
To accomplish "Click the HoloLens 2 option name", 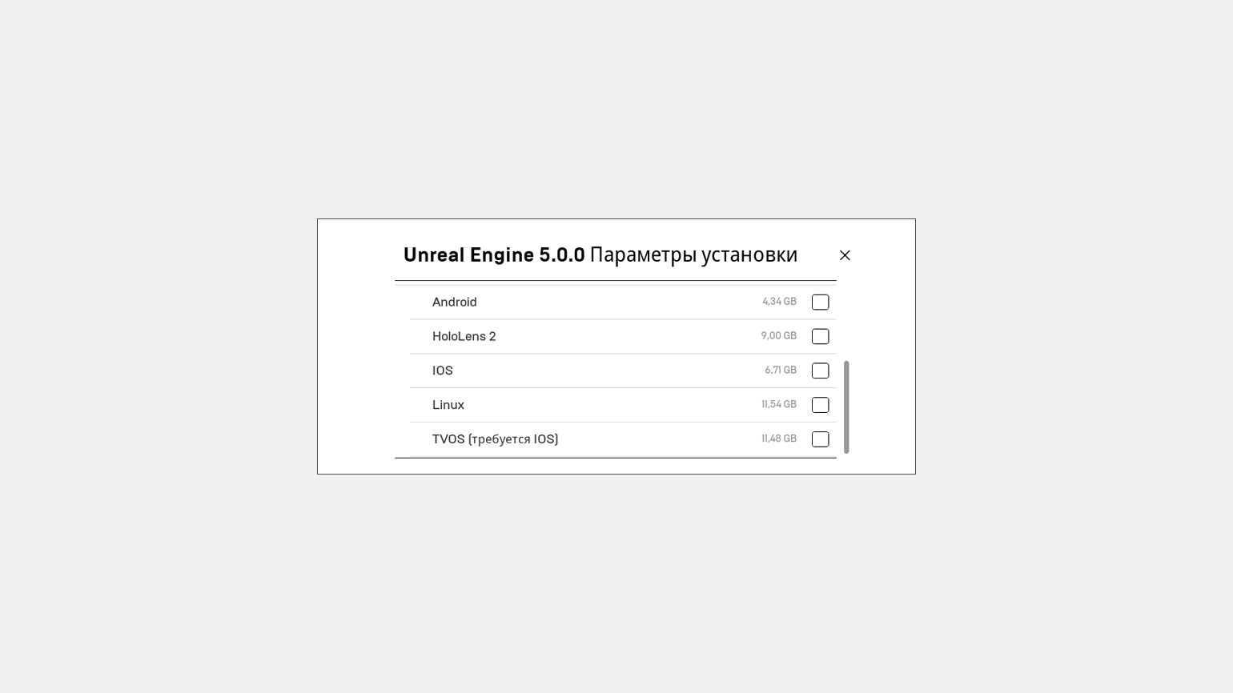I will 464,337.
